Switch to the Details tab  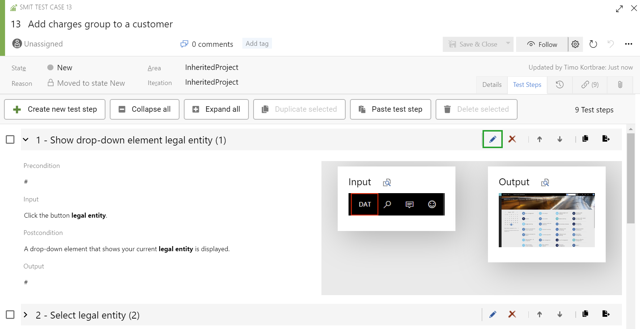pyautogui.click(x=492, y=85)
